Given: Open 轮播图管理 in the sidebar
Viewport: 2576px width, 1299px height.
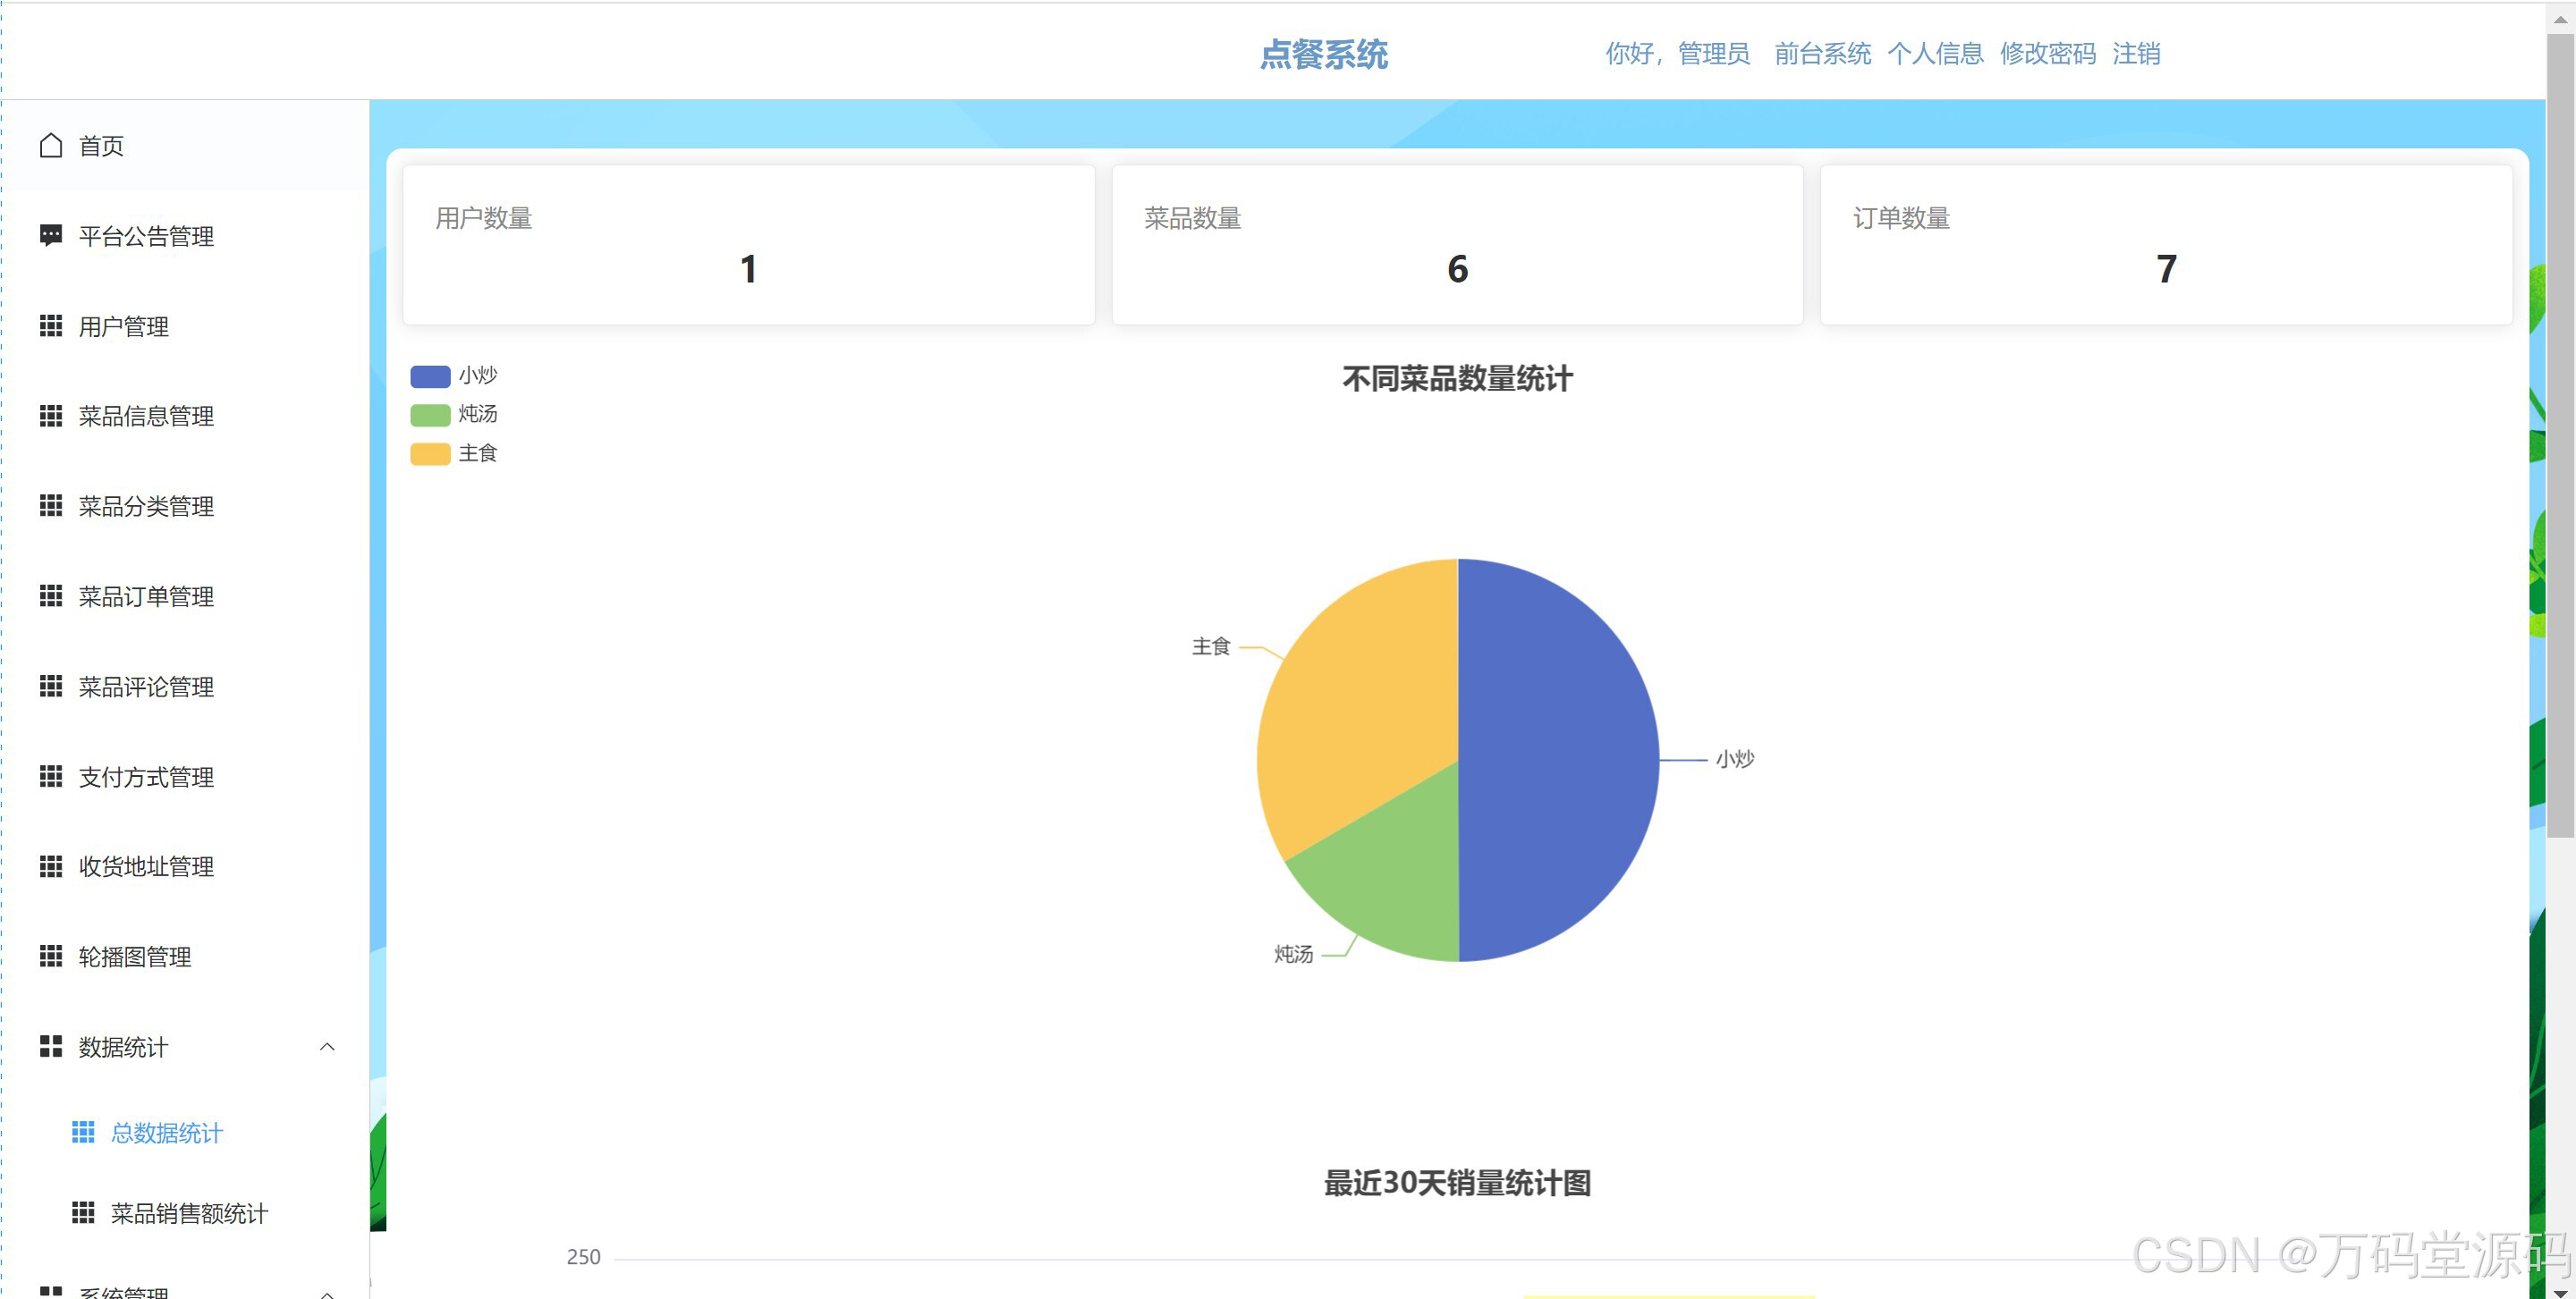Looking at the screenshot, I should coord(135,957).
